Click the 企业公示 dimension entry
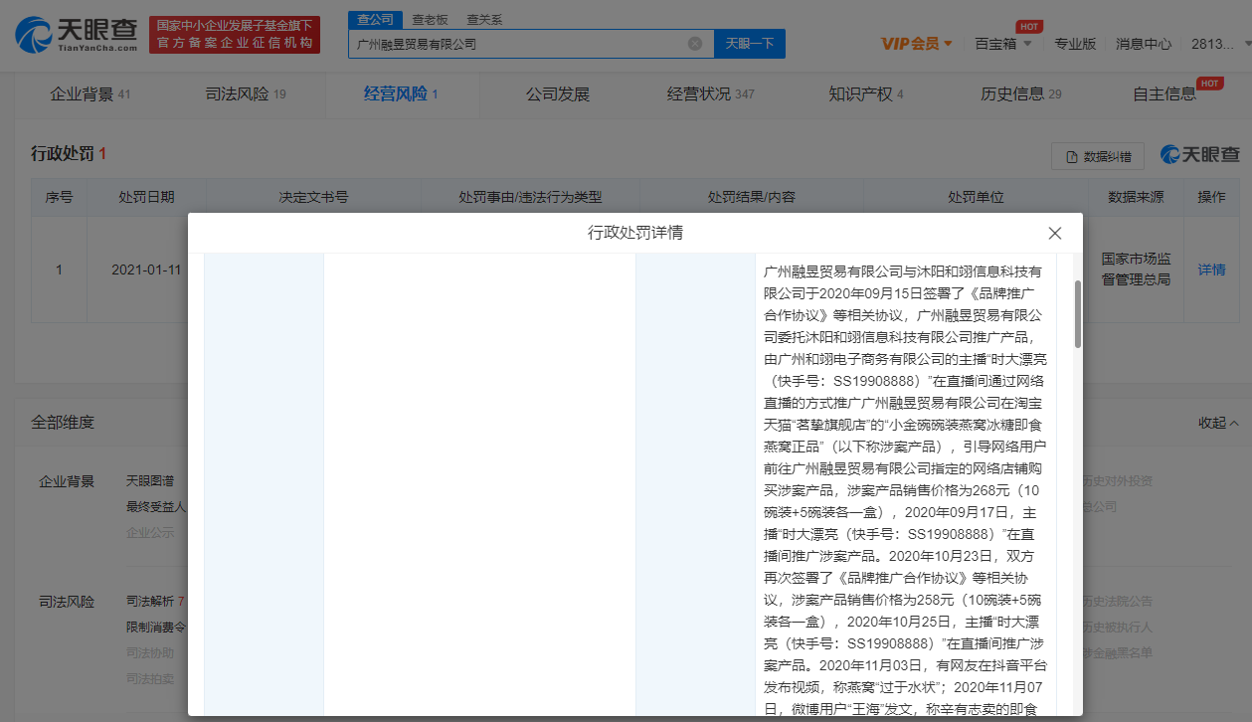The width and height of the screenshot is (1252, 722). point(150,533)
